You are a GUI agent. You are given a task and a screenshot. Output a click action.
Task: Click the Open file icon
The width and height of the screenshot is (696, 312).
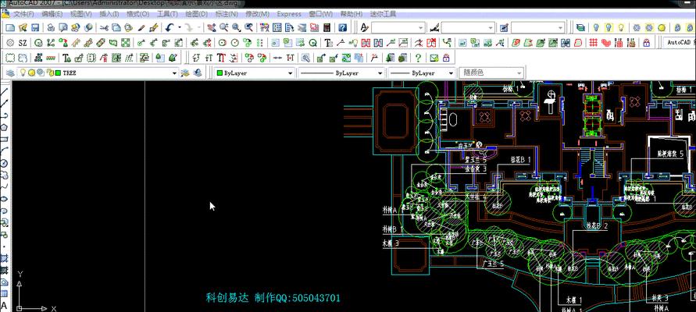pyautogui.click(x=23, y=28)
